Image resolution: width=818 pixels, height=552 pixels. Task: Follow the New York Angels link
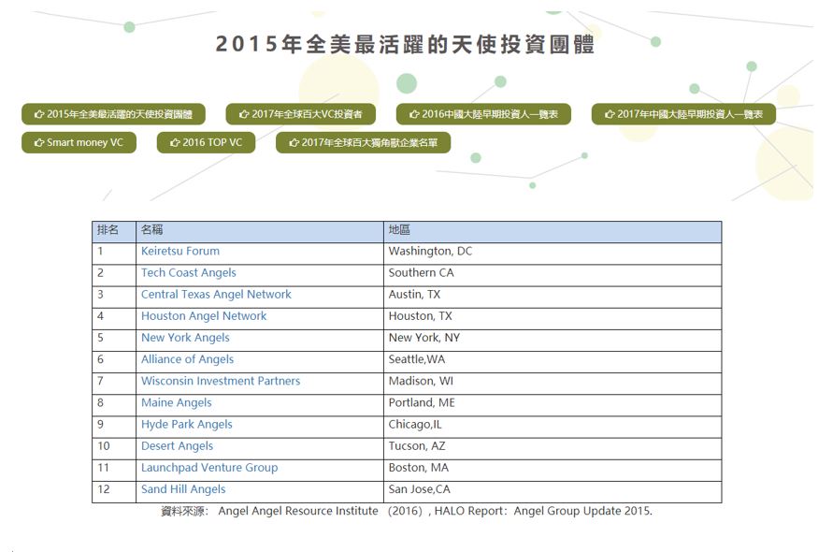[x=185, y=338]
